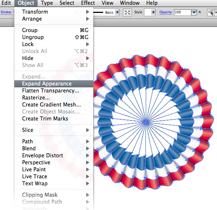Choose Flatten Transparency
The height and width of the screenshot is (210, 217).
(54, 91)
